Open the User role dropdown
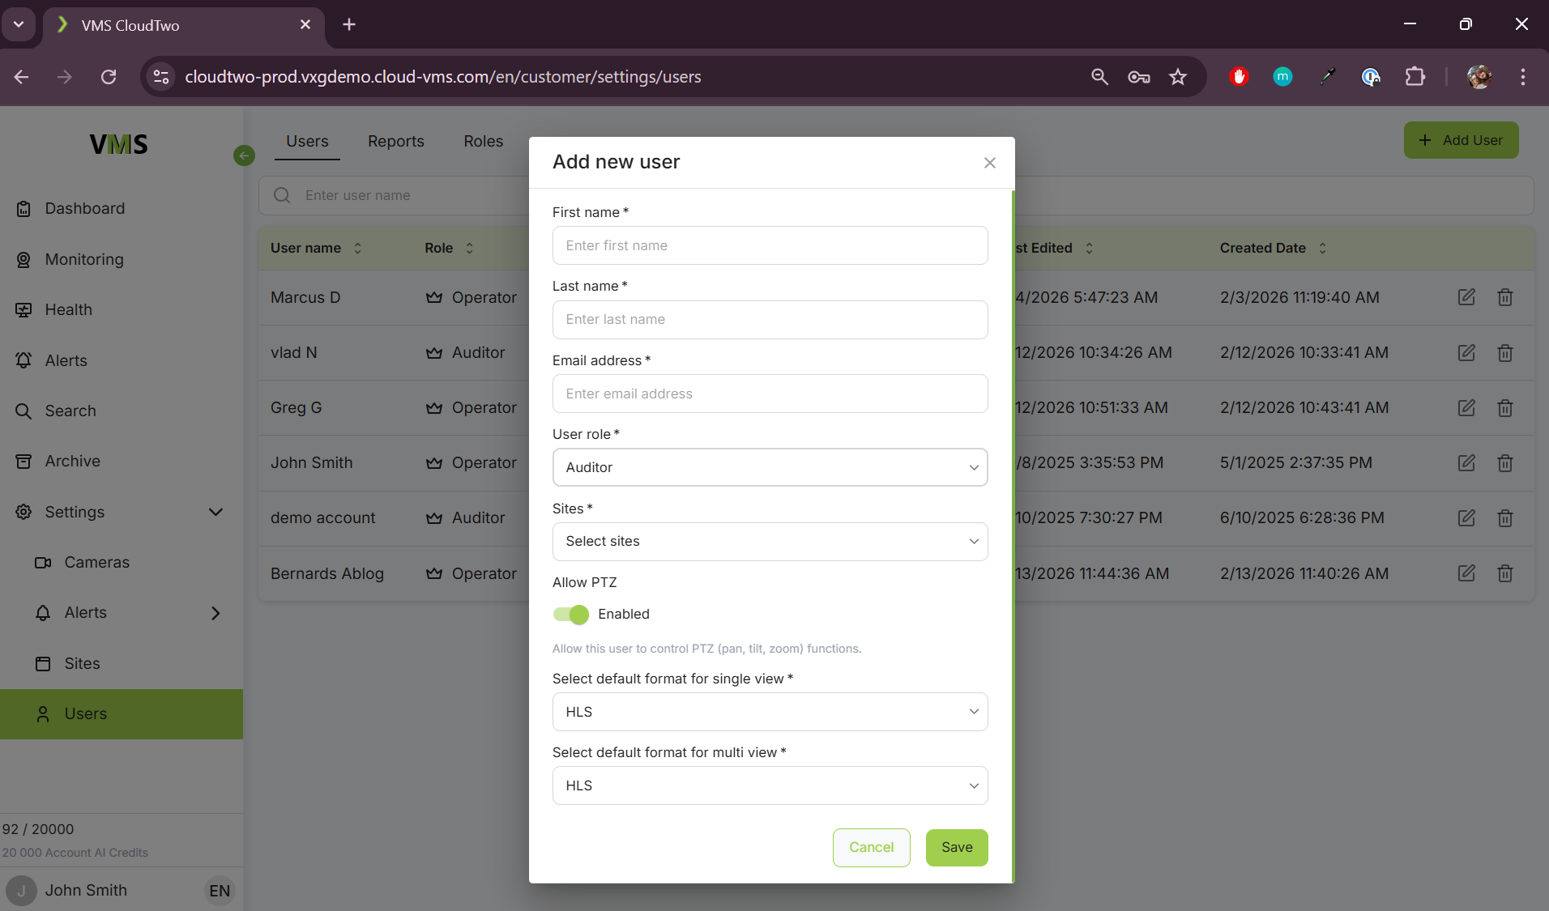The height and width of the screenshot is (911, 1549). coord(770,467)
